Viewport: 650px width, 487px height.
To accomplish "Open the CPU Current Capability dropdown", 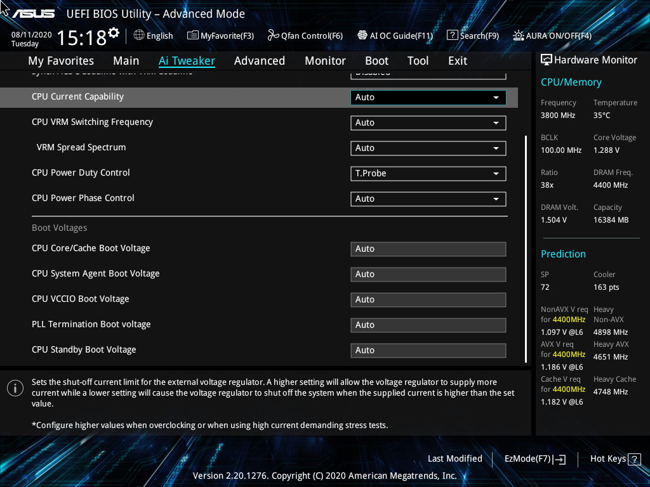I will [x=428, y=97].
